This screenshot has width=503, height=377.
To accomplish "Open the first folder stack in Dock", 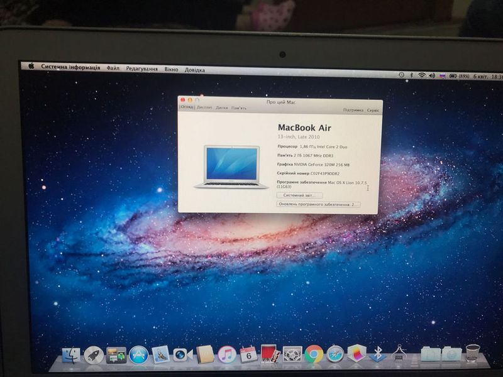I will [x=431, y=353].
